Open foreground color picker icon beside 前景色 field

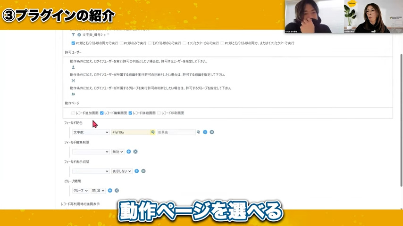pos(198,132)
